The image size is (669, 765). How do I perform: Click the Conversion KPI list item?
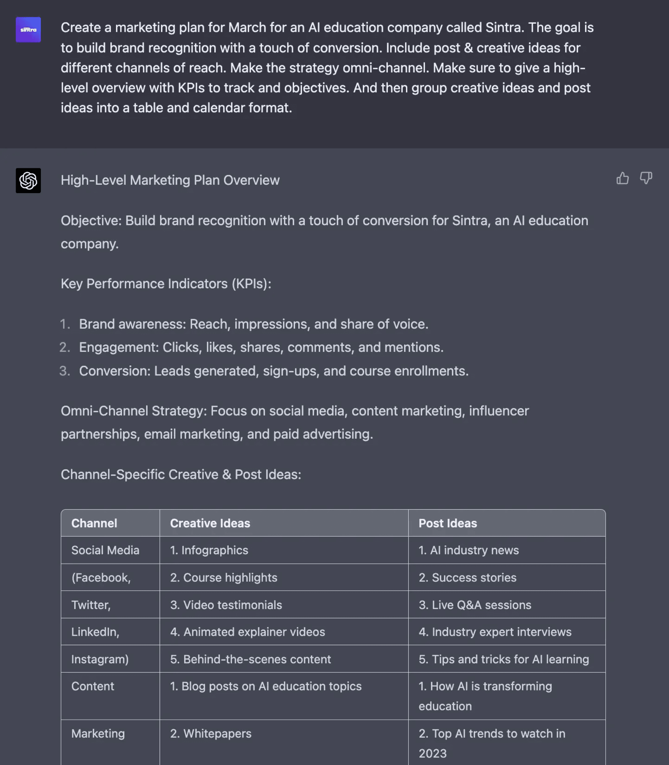tap(274, 371)
